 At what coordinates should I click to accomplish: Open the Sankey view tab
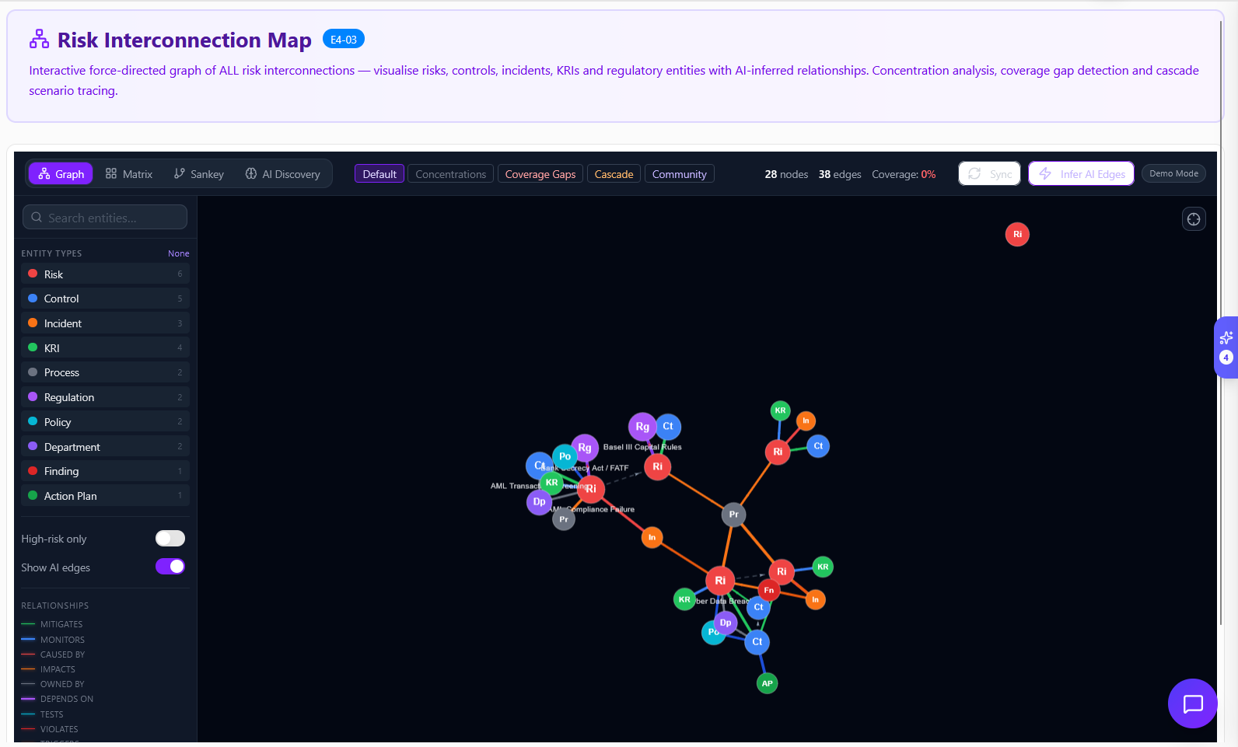pos(199,174)
